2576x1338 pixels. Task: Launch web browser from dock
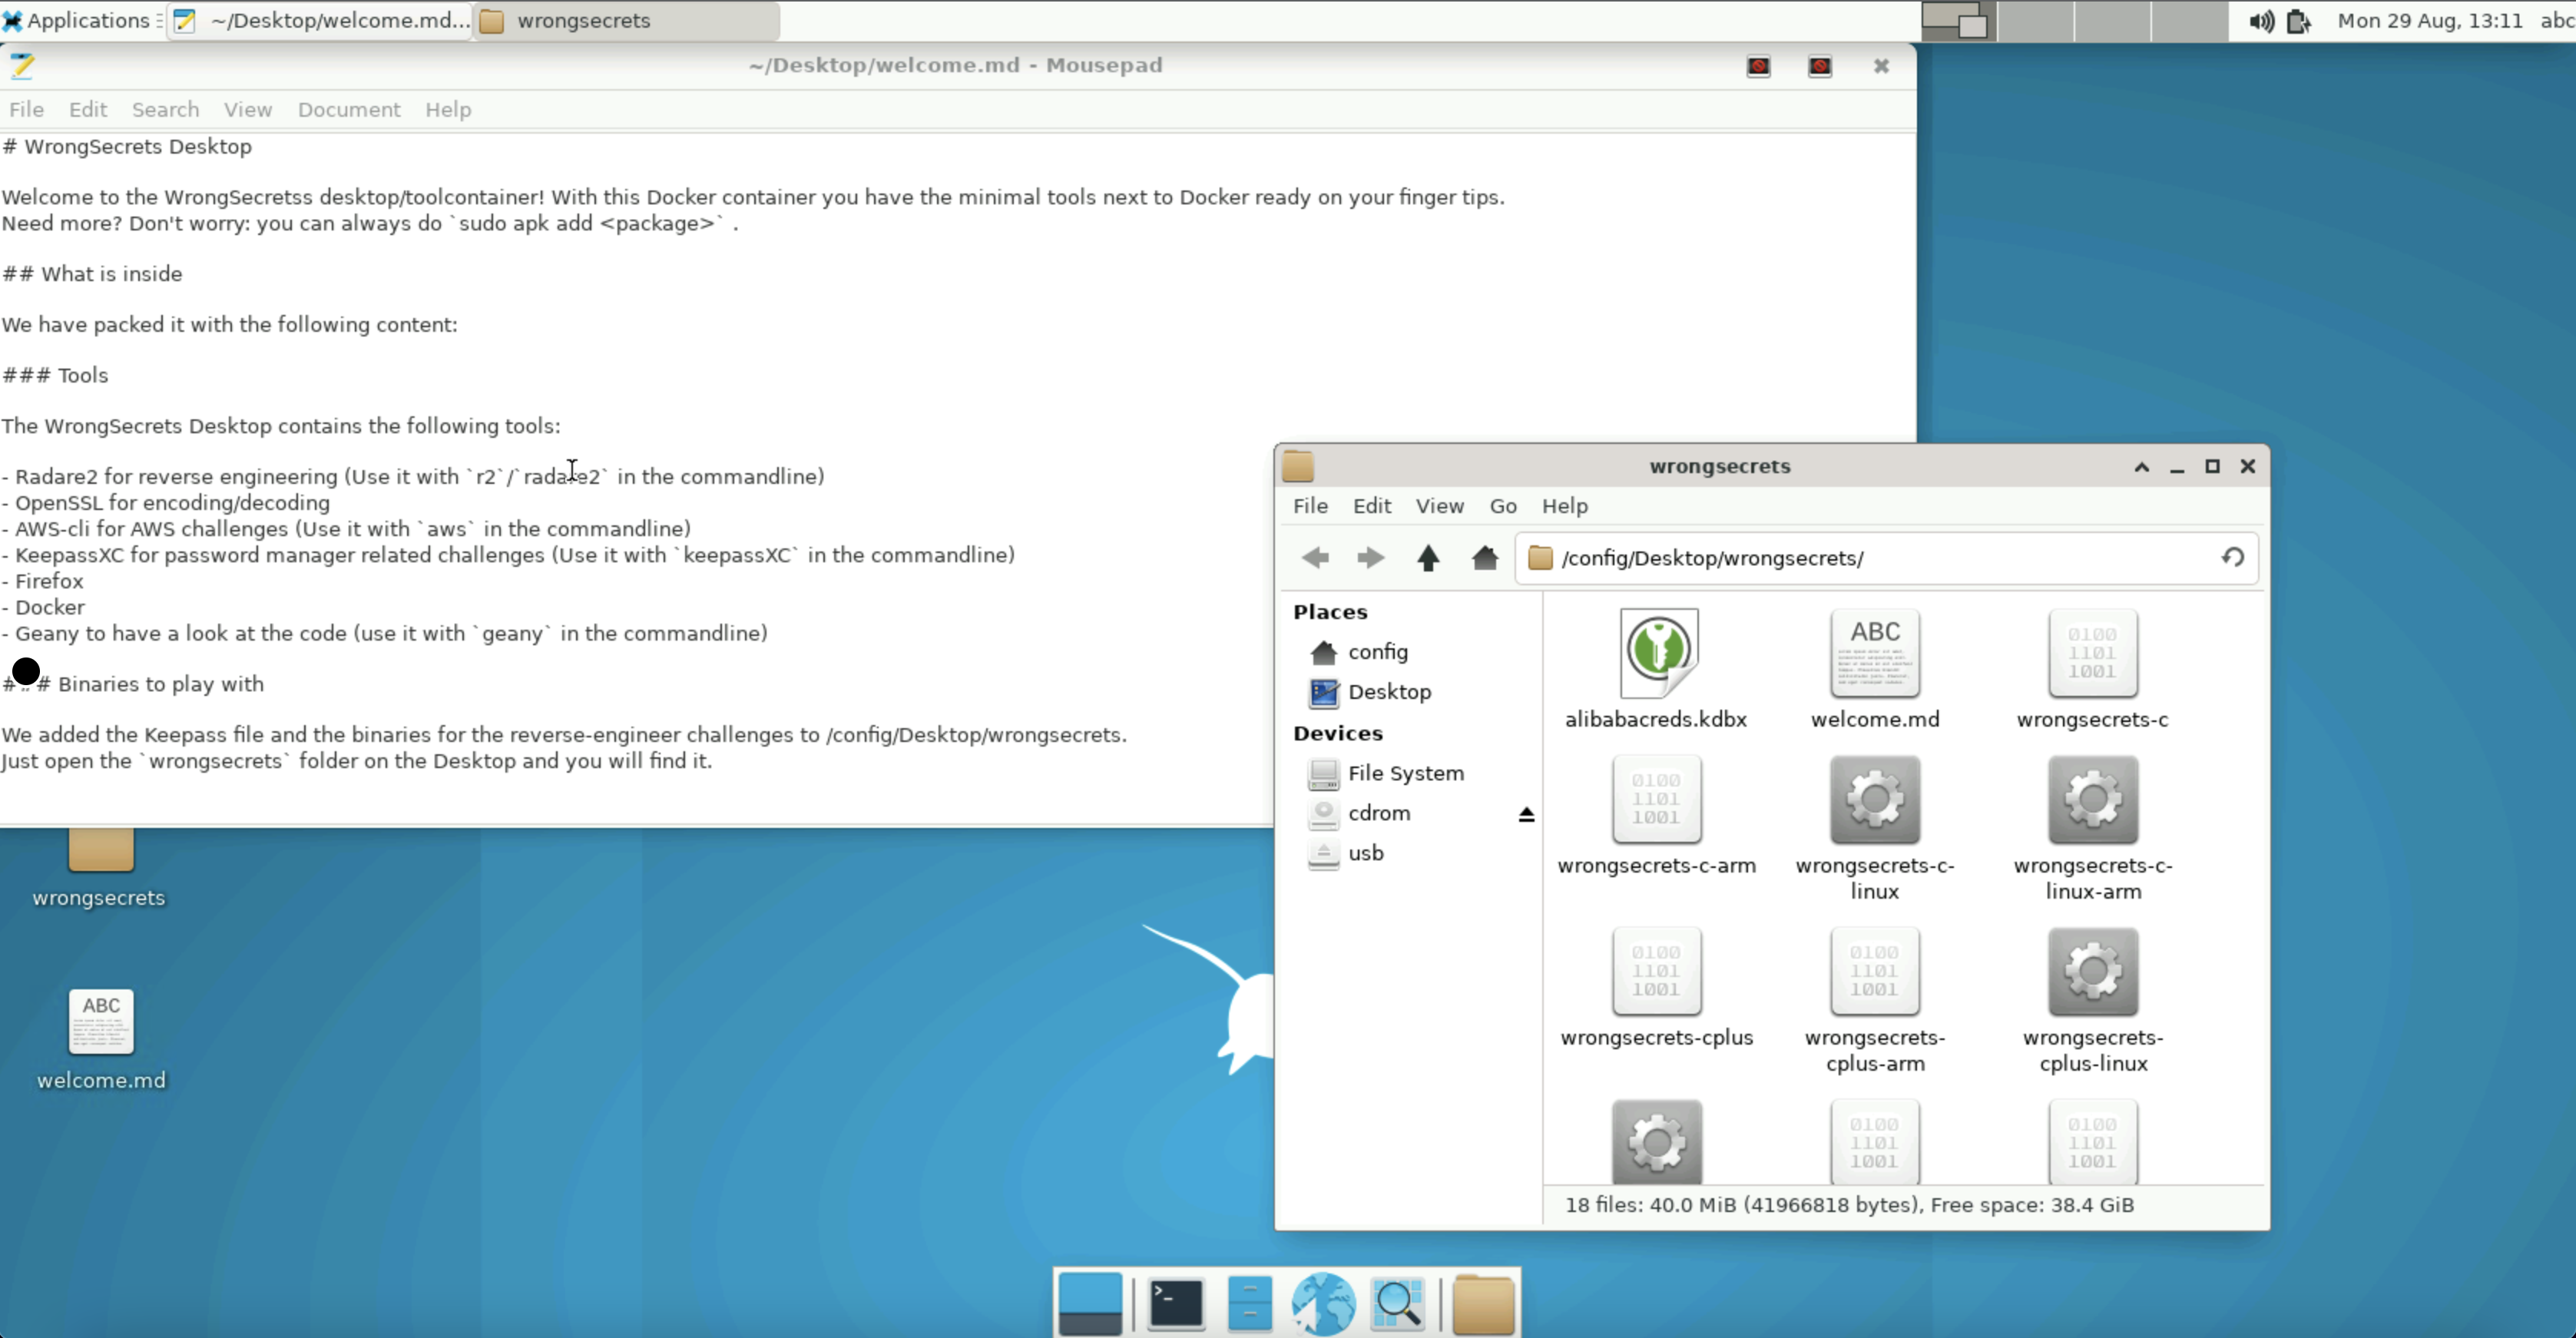pyautogui.click(x=1322, y=1303)
